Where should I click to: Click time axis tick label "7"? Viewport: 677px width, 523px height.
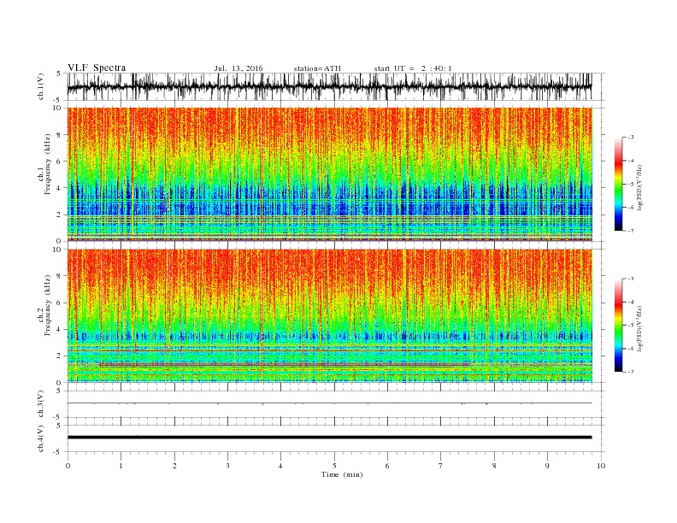click(441, 466)
